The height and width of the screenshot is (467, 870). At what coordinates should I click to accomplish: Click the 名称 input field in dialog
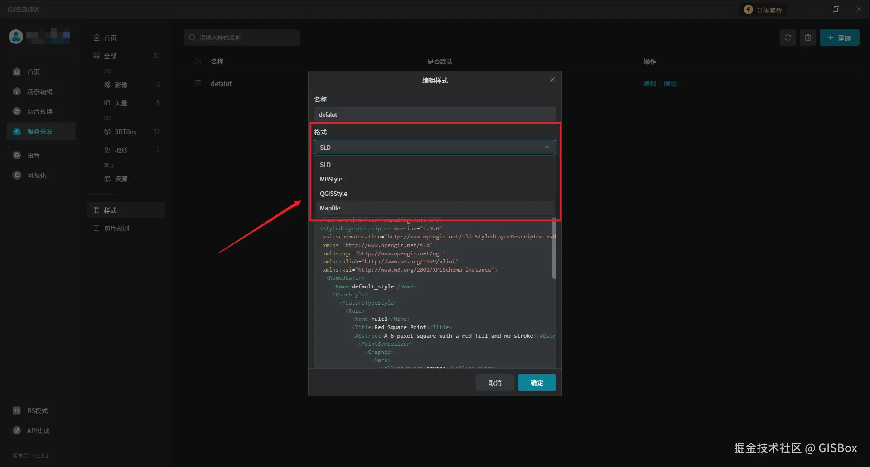point(435,114)
